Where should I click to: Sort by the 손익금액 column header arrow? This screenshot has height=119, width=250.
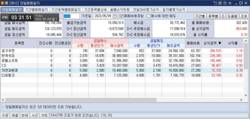pyautogui.click(x=220, y=43)
